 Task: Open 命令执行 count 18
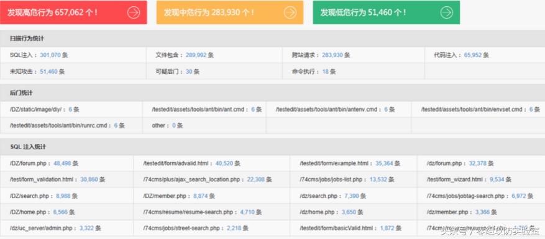pyautogui.click(x=326, y=71)
